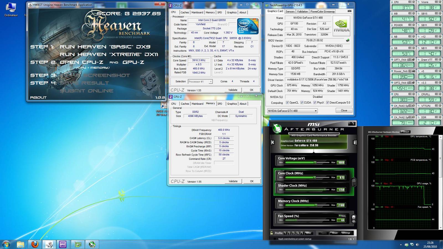Click the MB sensor settings icon

[410, 13]
